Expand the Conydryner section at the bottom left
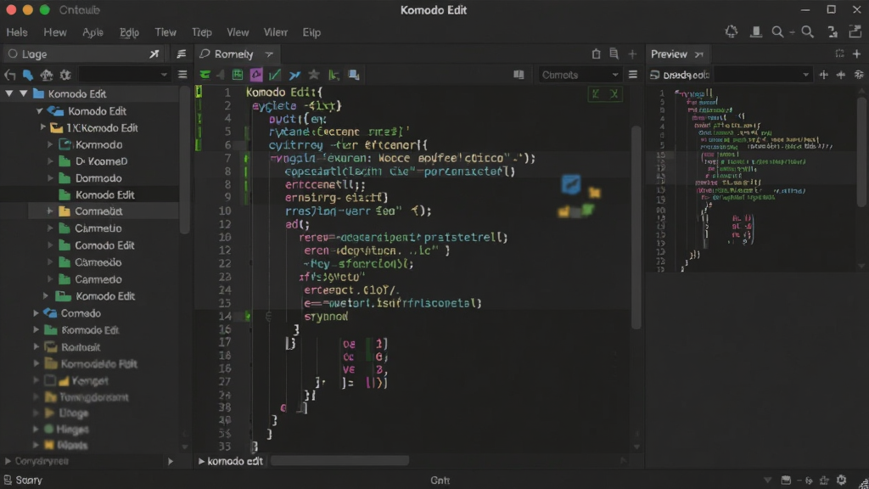The height and width of the screenshot is (489, 869). point(8,461)
